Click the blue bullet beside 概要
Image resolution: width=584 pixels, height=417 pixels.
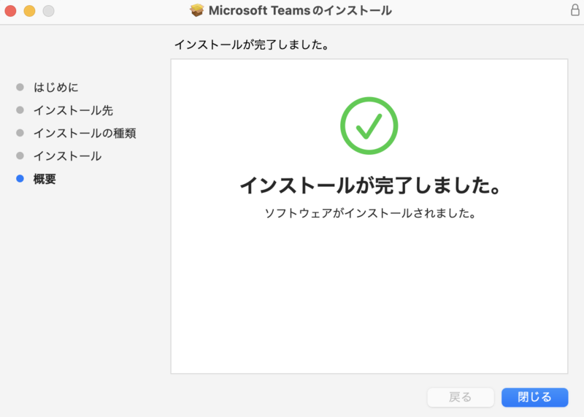coord(20,179)
